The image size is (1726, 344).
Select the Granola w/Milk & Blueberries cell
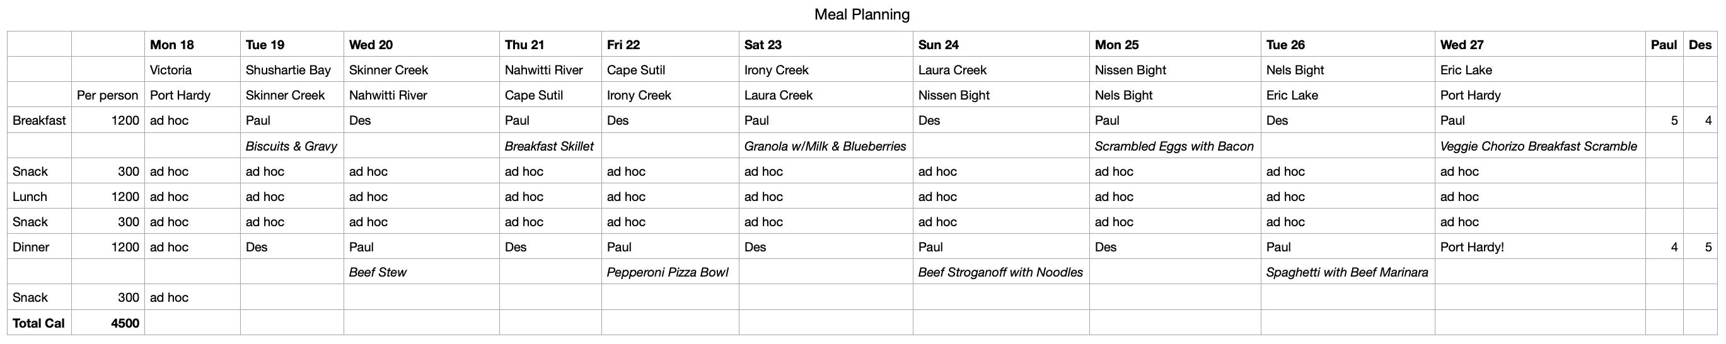[x=825, y=146]
